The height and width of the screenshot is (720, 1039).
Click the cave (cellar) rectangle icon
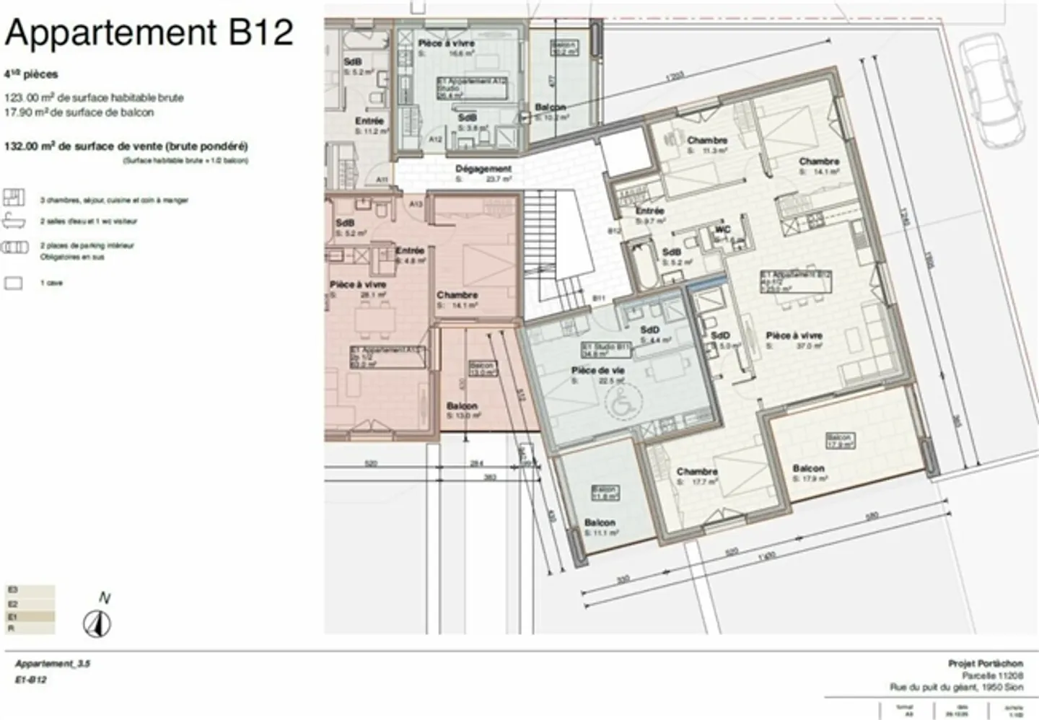tap(14, 283)
